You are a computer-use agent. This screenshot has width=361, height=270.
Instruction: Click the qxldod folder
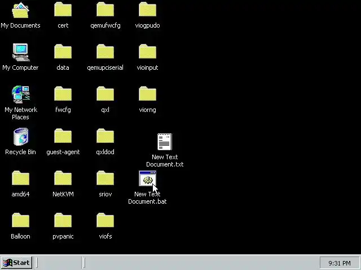pyautogui.click(x=105, y=136)
